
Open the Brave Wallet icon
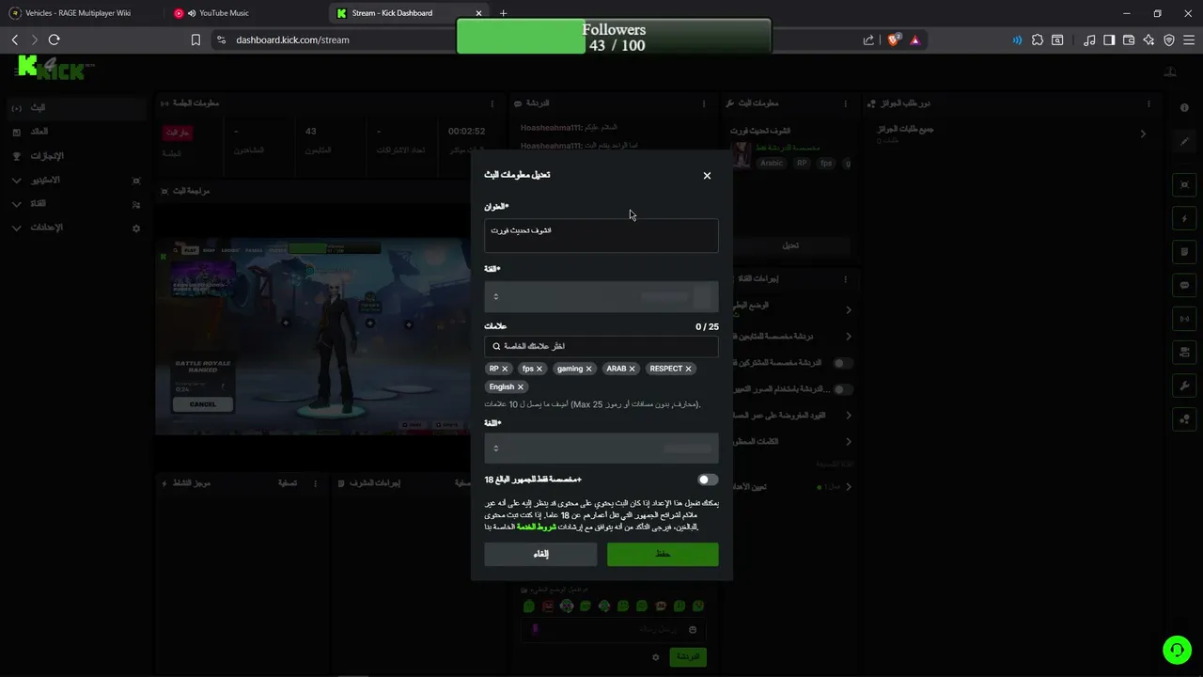1129,39
